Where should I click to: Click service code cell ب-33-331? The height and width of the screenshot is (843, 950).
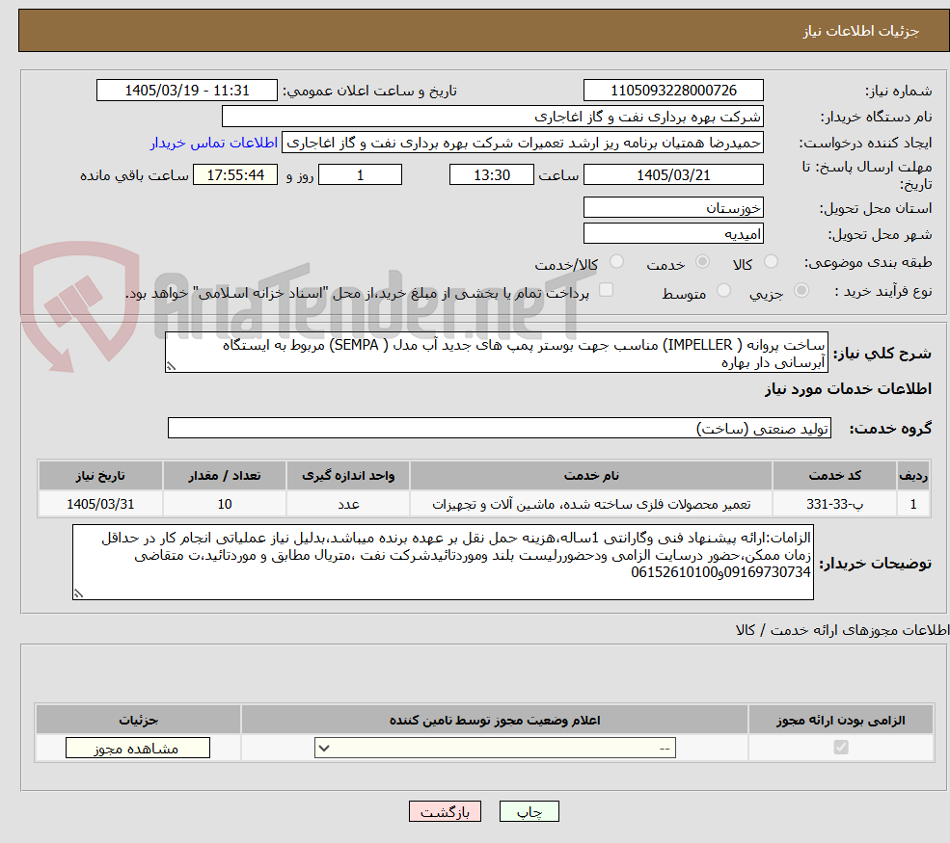point(834,504)
